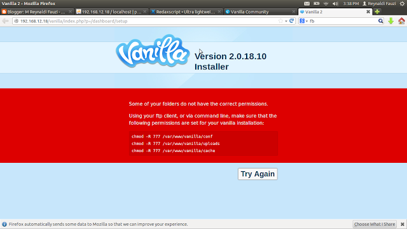The width and height of the screenshot is (407, 229).
Task: Select the Vanilla 2 tab
Action: 335,11
